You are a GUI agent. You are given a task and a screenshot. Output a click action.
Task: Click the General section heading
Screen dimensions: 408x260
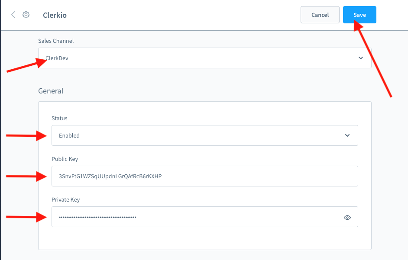[51, 91]
